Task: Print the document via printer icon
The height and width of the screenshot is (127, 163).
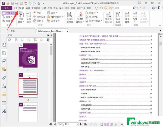Action: coord(17,3)
